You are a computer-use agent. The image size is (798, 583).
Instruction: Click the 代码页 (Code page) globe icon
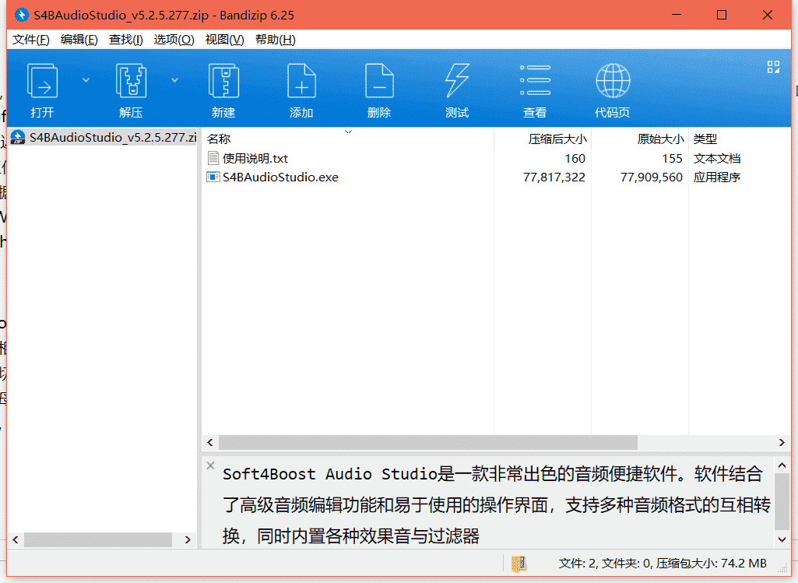pos(613,81)
